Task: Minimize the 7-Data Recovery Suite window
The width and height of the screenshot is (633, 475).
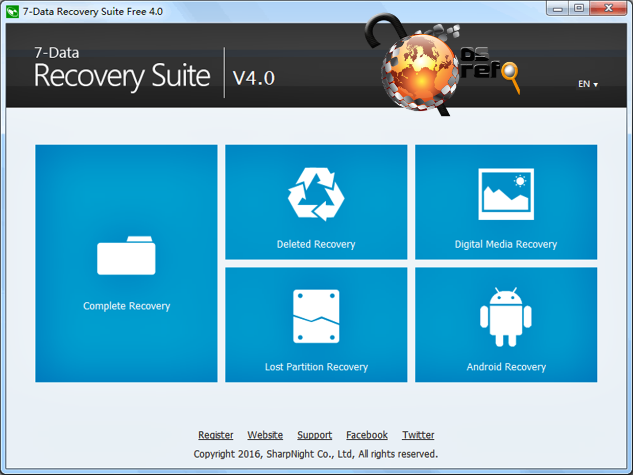Action: [558, 8]
